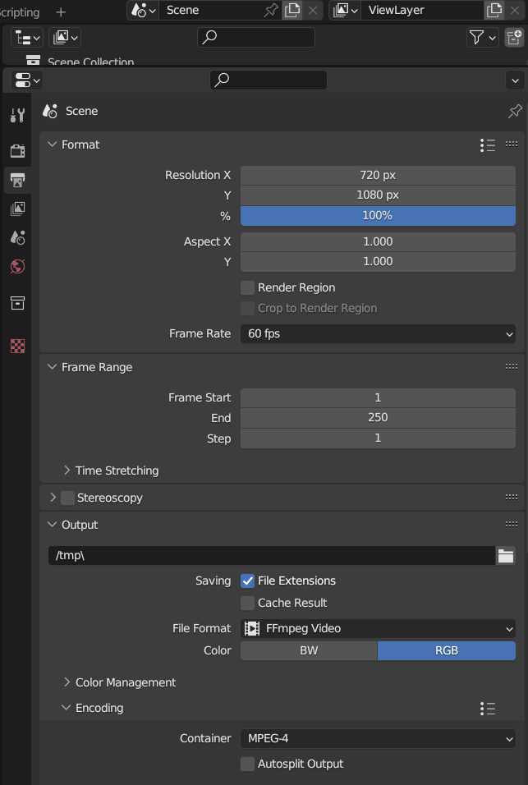Click the blue 100% resolution percentage slider
This screenshot has height=785, width=528.
378,216
